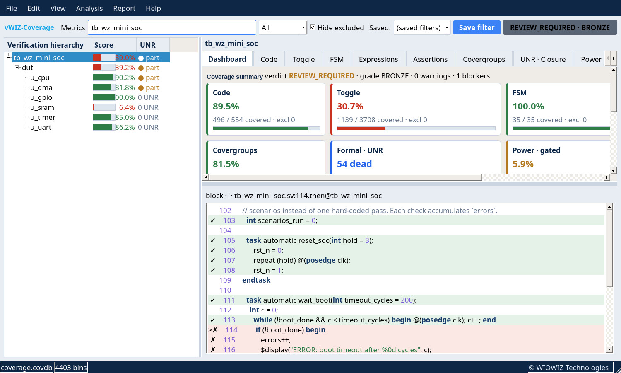The width and height of the screenshot is (621, 373).
Task: Click source line 111 wait_boot task
Action: click(x=406, y=300)
